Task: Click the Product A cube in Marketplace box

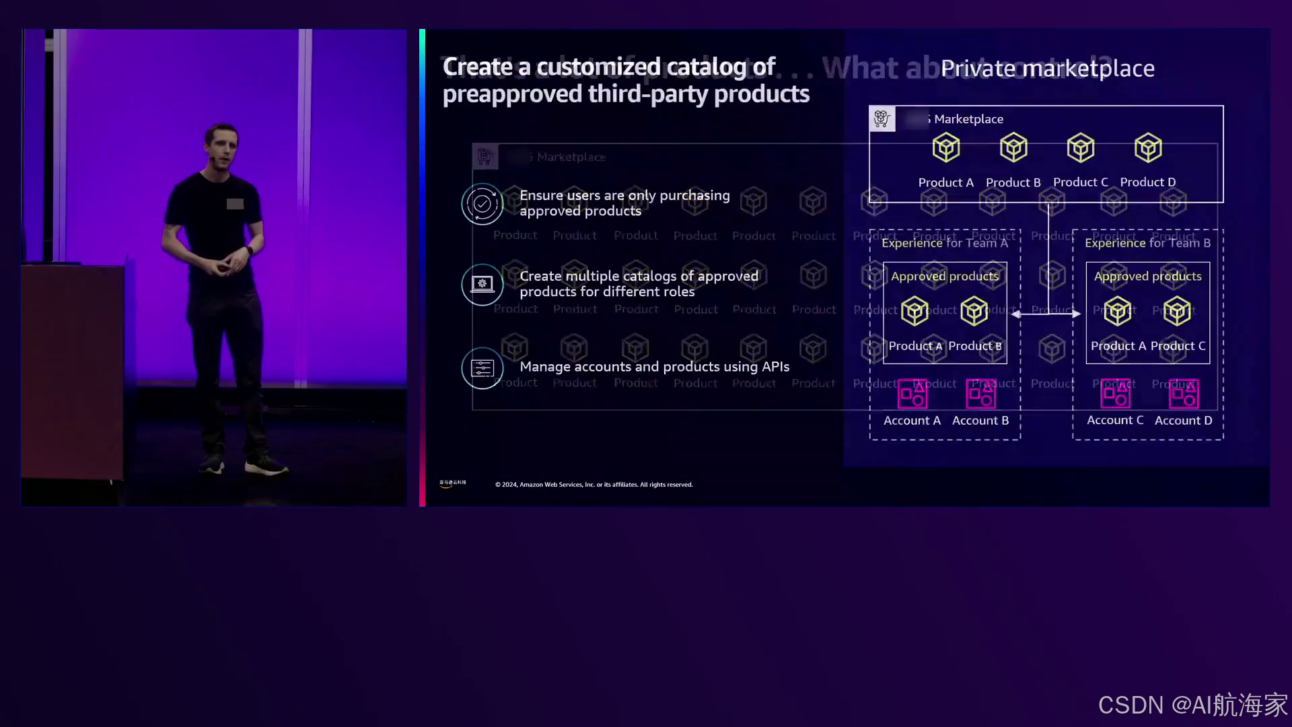Action: tap(945, 147)
